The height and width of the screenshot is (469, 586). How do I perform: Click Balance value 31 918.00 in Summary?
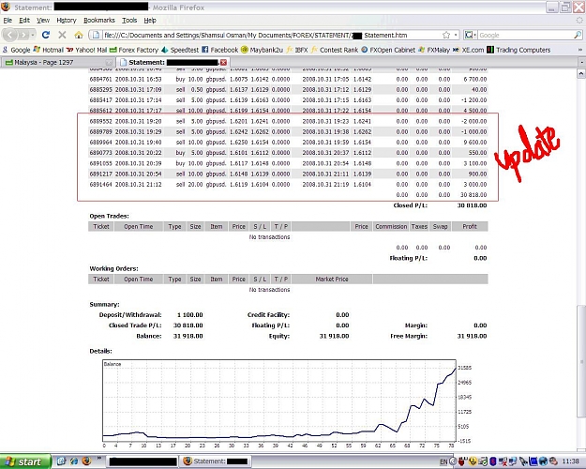188,336
